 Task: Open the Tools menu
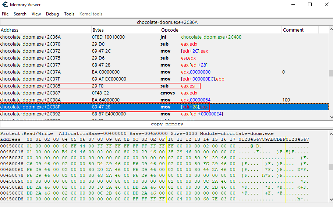tap(69, 14)
